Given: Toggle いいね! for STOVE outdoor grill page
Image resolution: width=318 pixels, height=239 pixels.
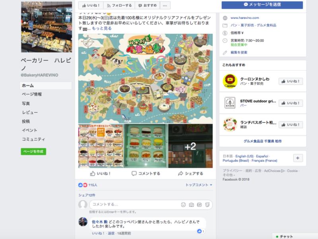Looking at the screenshot, I should [291, 103].
